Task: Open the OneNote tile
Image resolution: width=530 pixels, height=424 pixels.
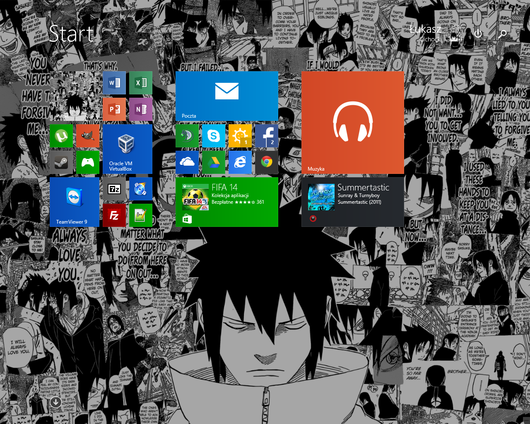Action: pyautogui.click(x=141, y=109)
